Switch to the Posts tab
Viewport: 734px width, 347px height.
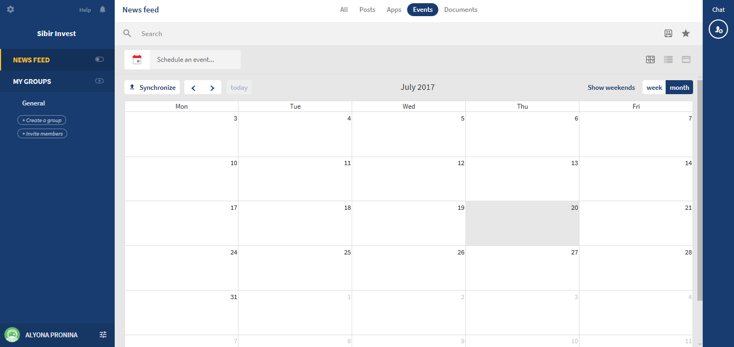pyautogui.click(x=367, y=10)
